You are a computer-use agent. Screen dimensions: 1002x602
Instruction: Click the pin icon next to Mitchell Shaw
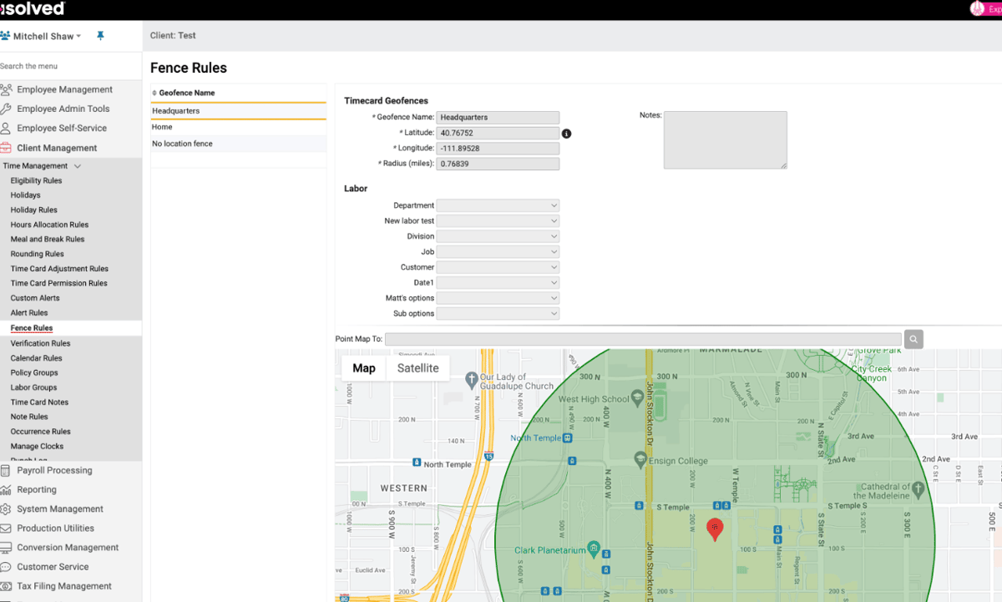click(100, 36)
